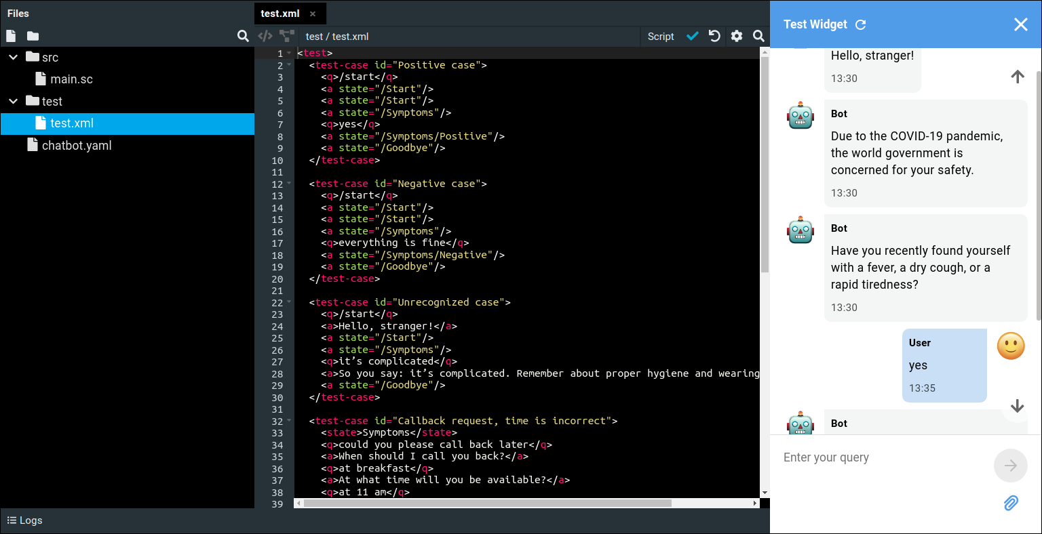
Task: Click the Script button in toolbar
Action: tap(661, 37)
